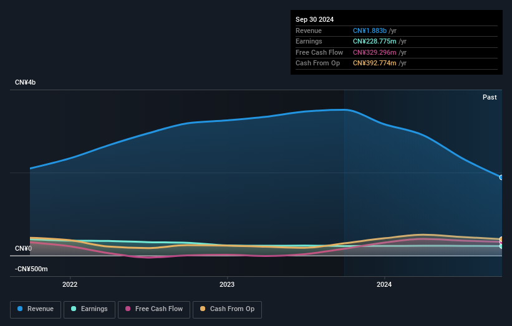Toggle the Cash From Op legend button
The width and height of the screenshot is (512, 326).
coord(227,309)
